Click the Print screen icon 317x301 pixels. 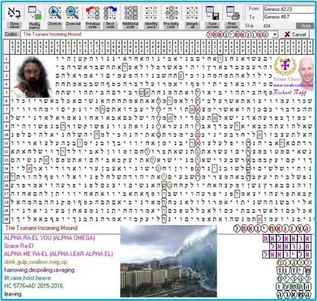tap(232, 13)
